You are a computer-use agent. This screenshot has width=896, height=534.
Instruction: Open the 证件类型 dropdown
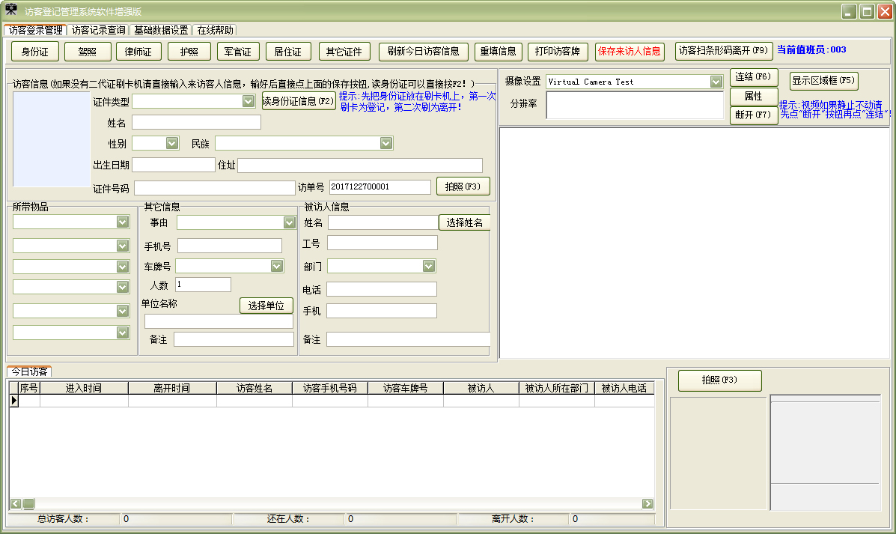point(249,101)
